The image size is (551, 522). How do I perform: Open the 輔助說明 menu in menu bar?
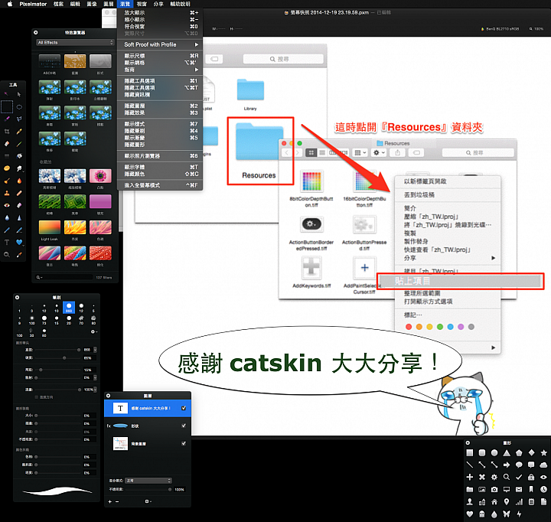[180, 4]
